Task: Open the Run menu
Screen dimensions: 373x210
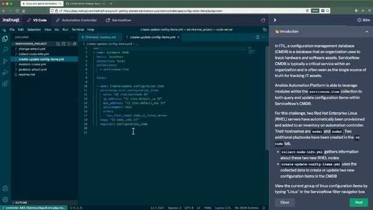Action: 65,30
